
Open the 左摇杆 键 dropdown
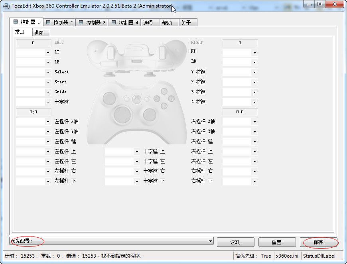coord(34,142)
